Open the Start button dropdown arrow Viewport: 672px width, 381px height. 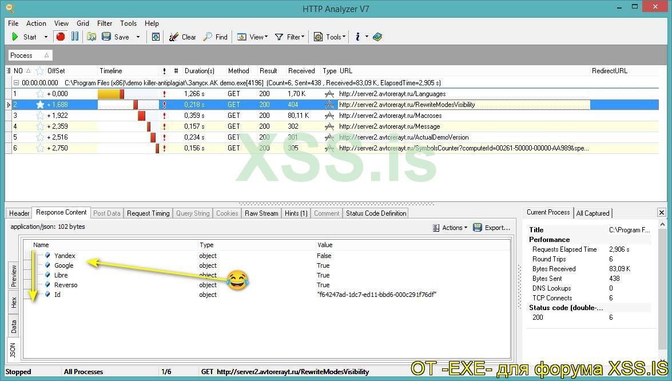point(46,37)
